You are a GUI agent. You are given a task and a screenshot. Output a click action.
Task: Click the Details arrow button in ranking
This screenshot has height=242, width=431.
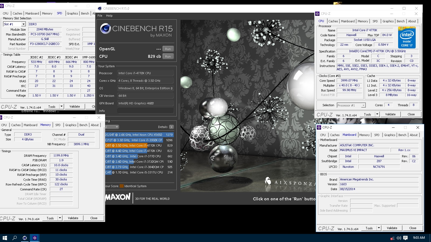[x=172, y=127]
